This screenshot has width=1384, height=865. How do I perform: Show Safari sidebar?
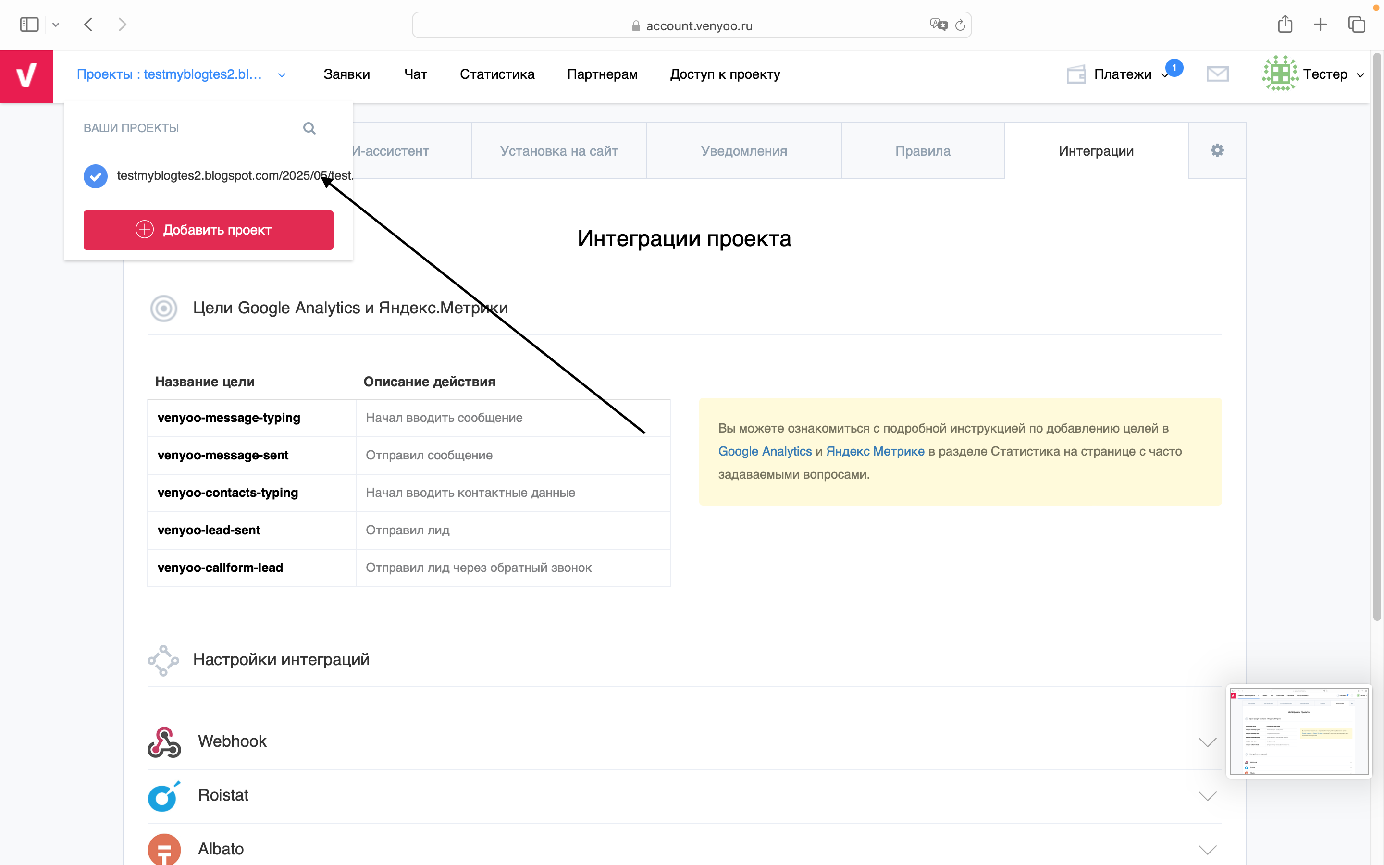[x=29, y=25]
